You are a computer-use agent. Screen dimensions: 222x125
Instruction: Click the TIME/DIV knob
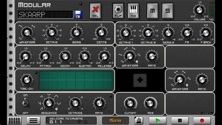click(27, 80)
